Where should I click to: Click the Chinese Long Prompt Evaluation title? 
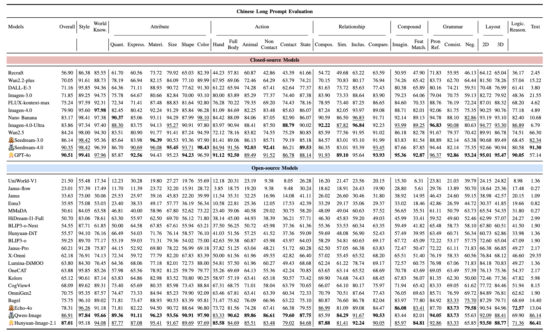(x=274, y=12)
